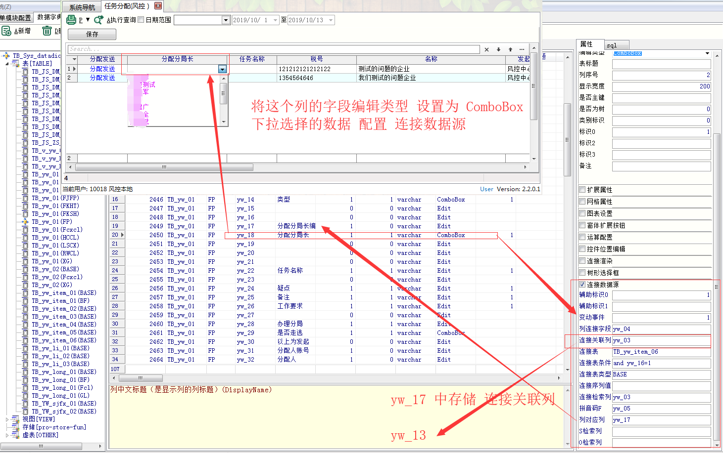Clear the grid search with the X icon
This screenshot has width=723, height=453.
click(486, 49)
